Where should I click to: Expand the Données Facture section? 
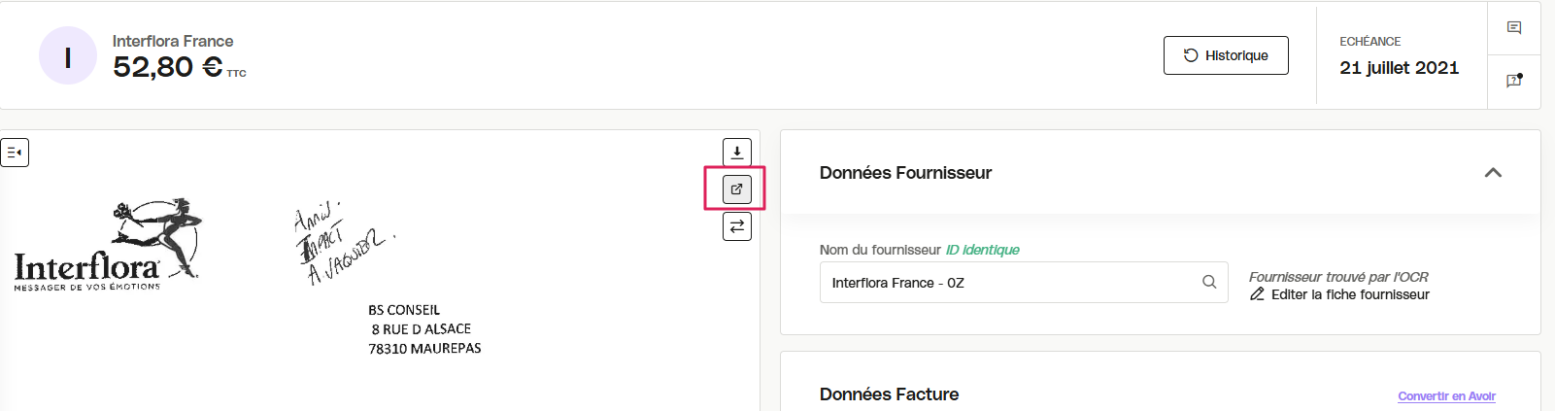coord(889,394)
